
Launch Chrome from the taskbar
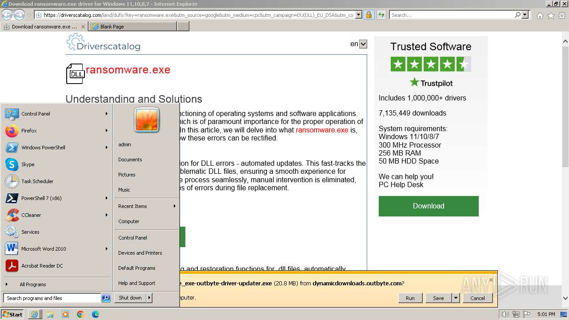80,314
